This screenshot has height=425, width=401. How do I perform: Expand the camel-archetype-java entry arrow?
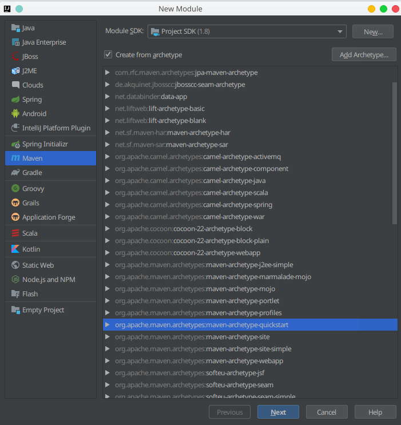pyautogui.click(x=107, y=181)
